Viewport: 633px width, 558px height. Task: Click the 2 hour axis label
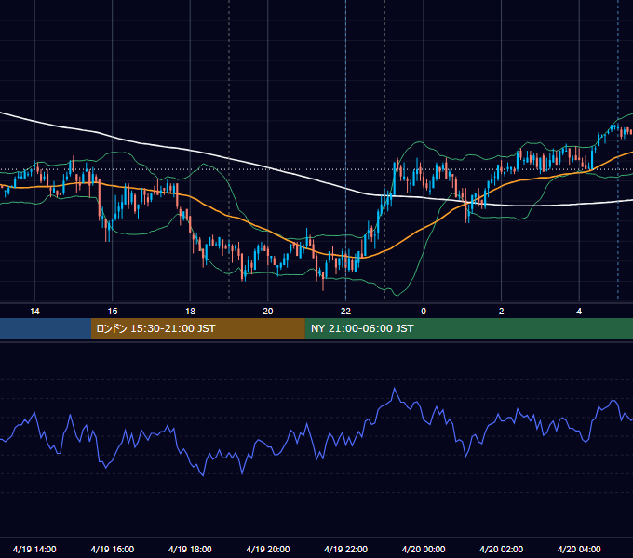(x=502, y=312)
